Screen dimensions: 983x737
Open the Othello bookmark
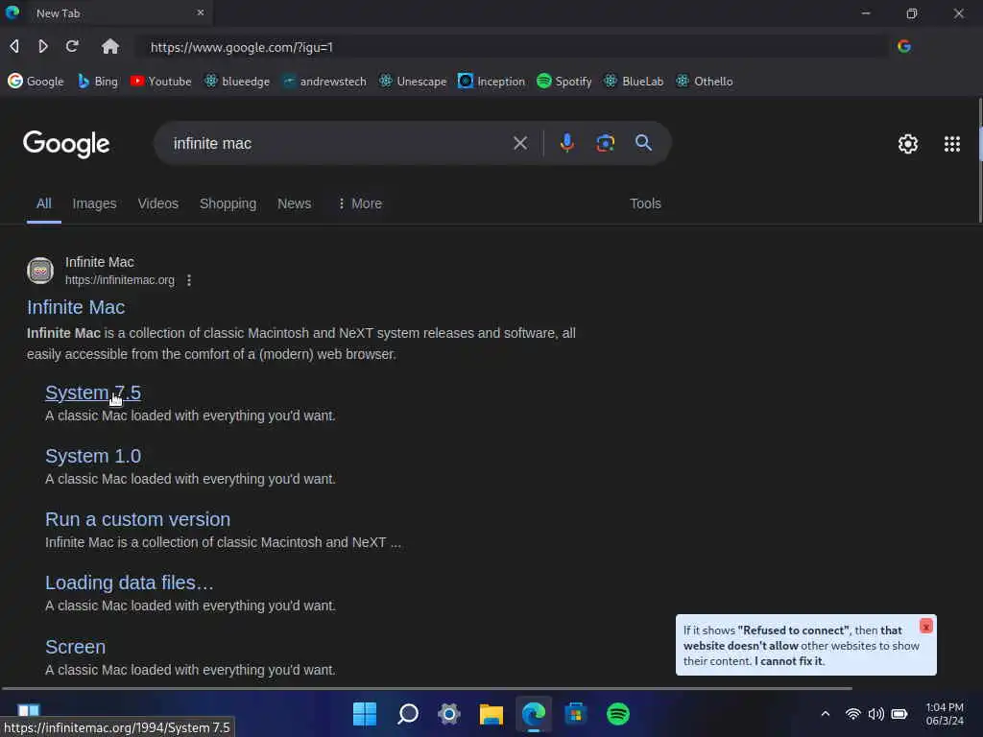(x=704, y=81)
